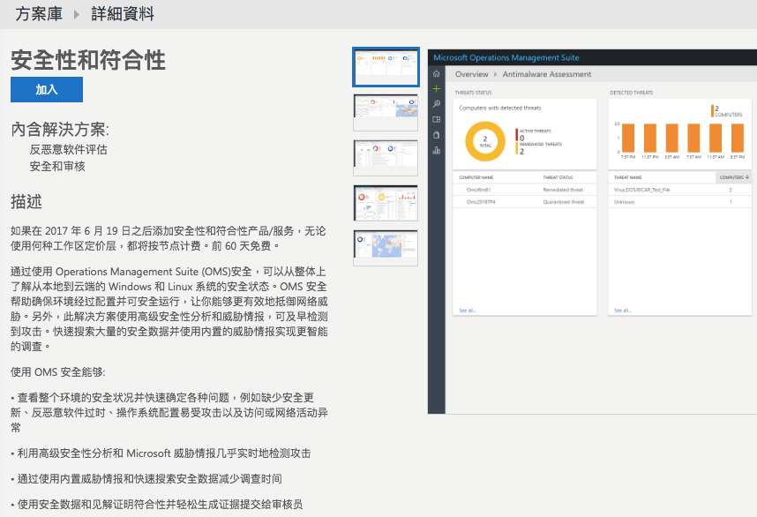Go back to 方案庫 breadcrumb
This screenshot has width=757, height=517.
pyautogui.click(x=39, y=14)
